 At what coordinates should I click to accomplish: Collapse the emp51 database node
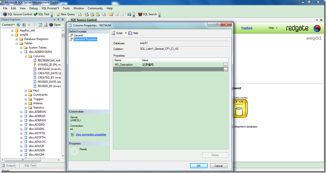click(x=12, y=35)
